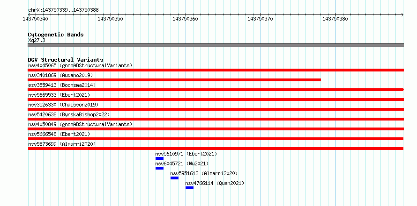This screenshot has width=417, height=206.
Task: Select the nsv5665533 red variant bar
Action: click(x=216, y=99)
